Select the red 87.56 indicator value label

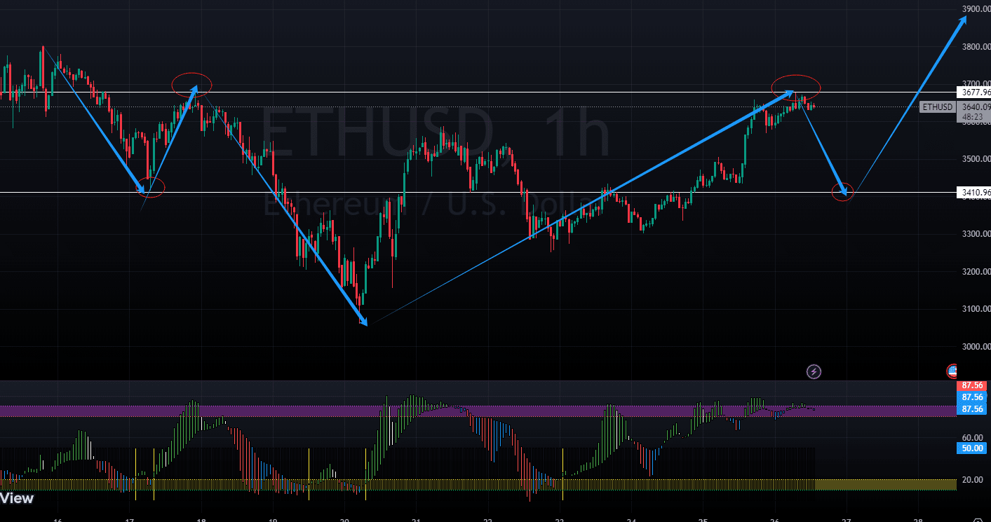point(971,385)
